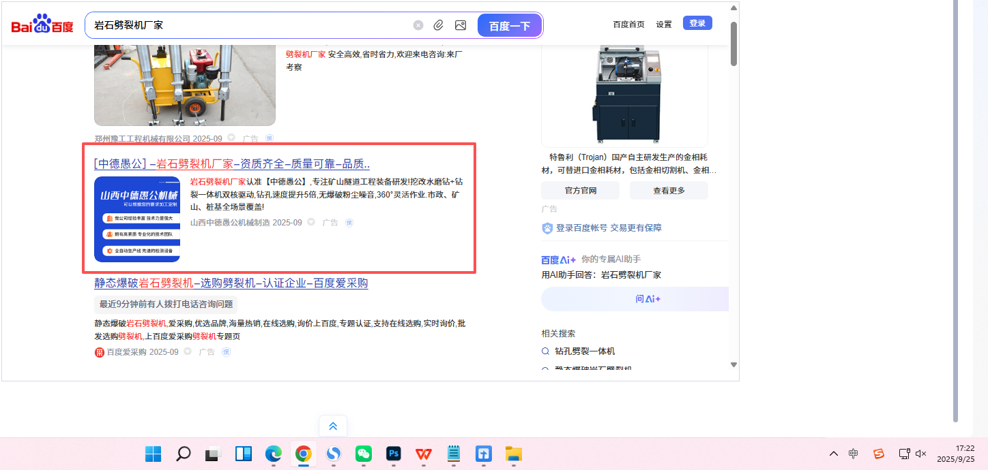Open 山西中德愚公机械制造 source link
Screen dimensions: 988x470
(x=229, y=223)
